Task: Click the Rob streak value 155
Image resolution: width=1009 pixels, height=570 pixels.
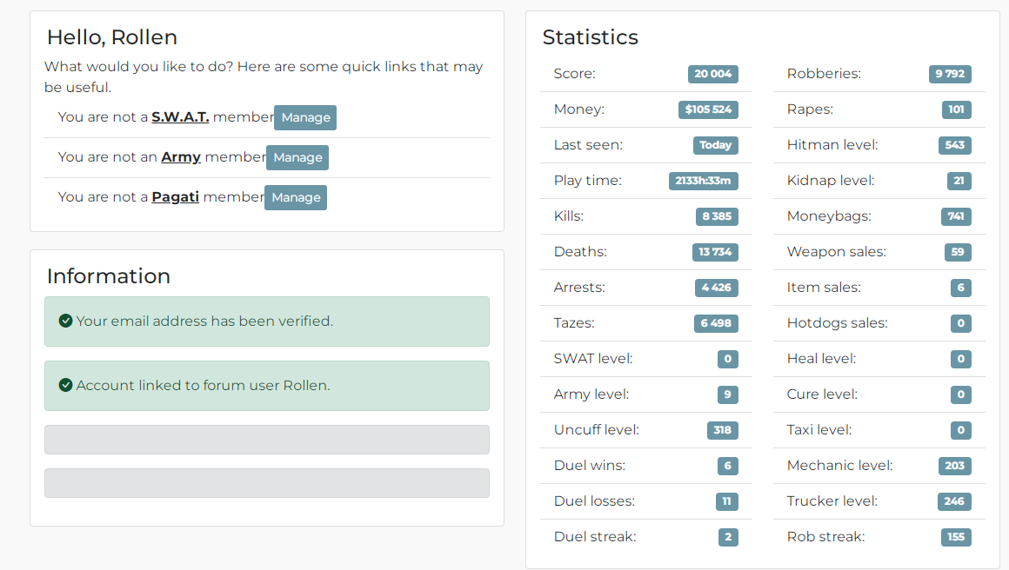Action: [956, 537]
